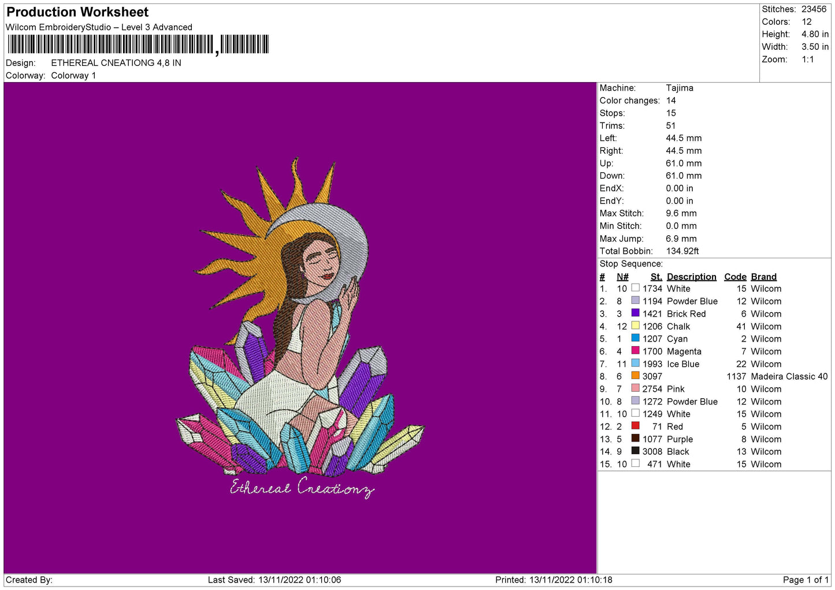835x590 pixels.
Task: Click the Stitches value '23456'
Action: point(814,9)
